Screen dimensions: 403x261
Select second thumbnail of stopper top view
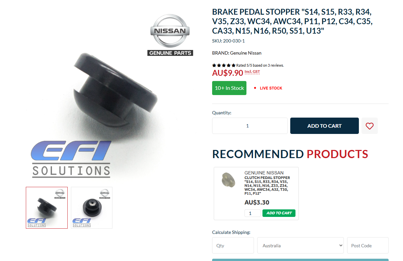click(x=92, y=208)
